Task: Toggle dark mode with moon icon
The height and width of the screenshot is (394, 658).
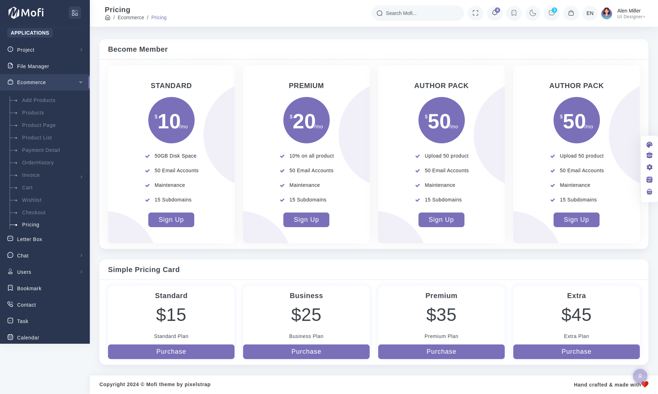Action: click(533, 13)
